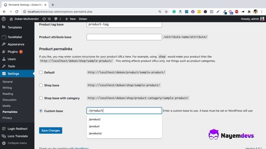Open Chrome three-dot menu
The height and width of the screenshot is (149, 266).
(x=262, y=12)
